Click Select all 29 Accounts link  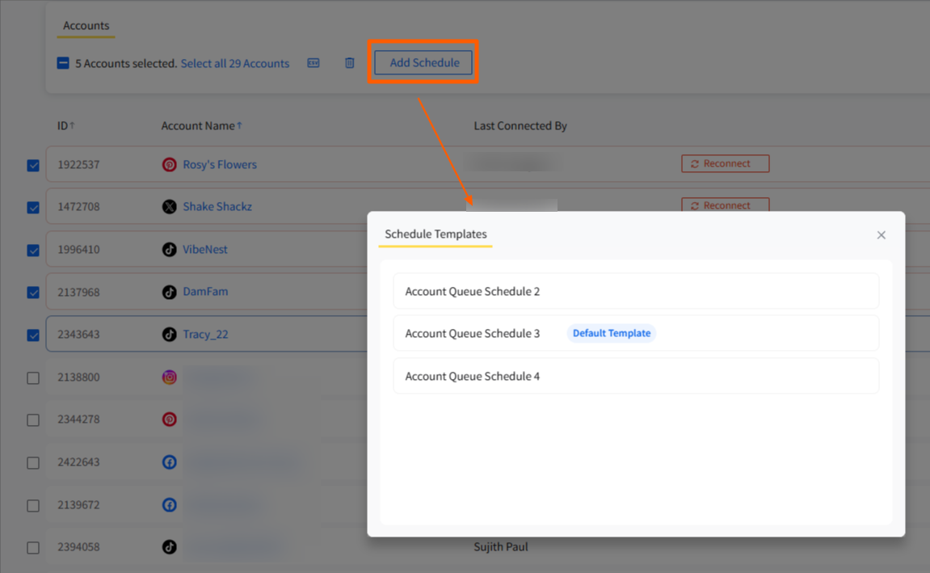coord(235,64)
